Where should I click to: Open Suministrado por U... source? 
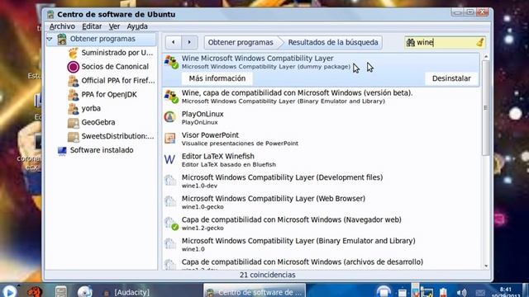pos(117,53)
